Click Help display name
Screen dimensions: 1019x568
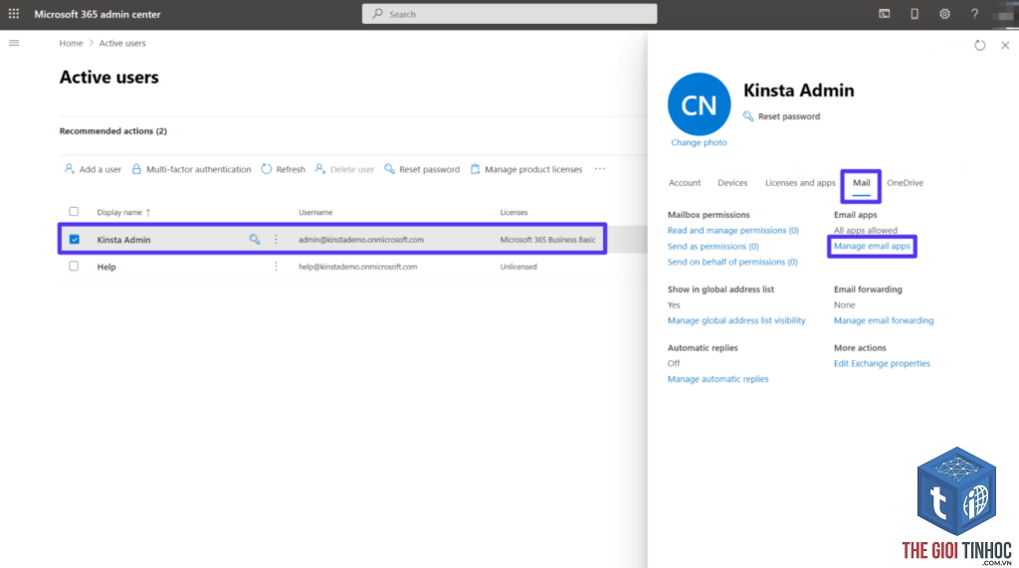point(106,268)
